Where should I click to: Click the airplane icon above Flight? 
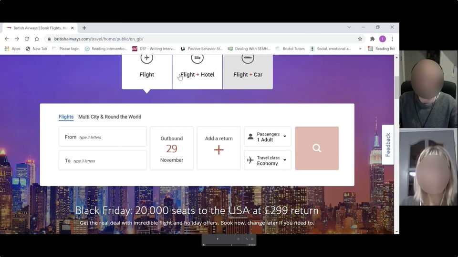pyautogui.click(x=146, y=58)
